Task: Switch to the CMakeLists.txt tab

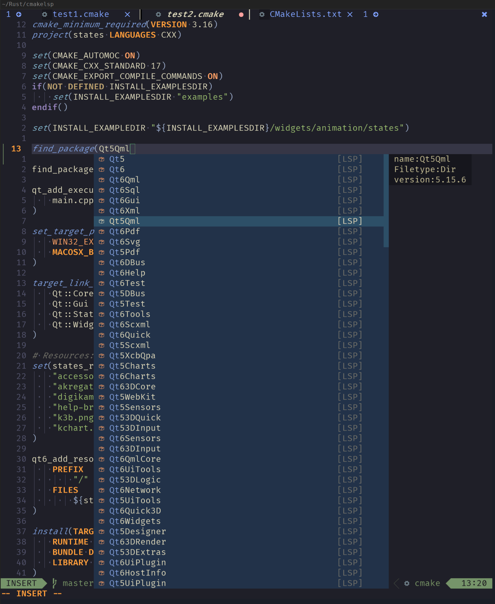Action: (305, 14)
